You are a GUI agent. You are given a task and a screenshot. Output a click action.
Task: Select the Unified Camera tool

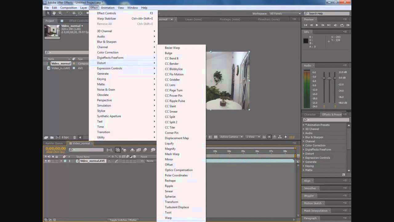tap(74, 13)
